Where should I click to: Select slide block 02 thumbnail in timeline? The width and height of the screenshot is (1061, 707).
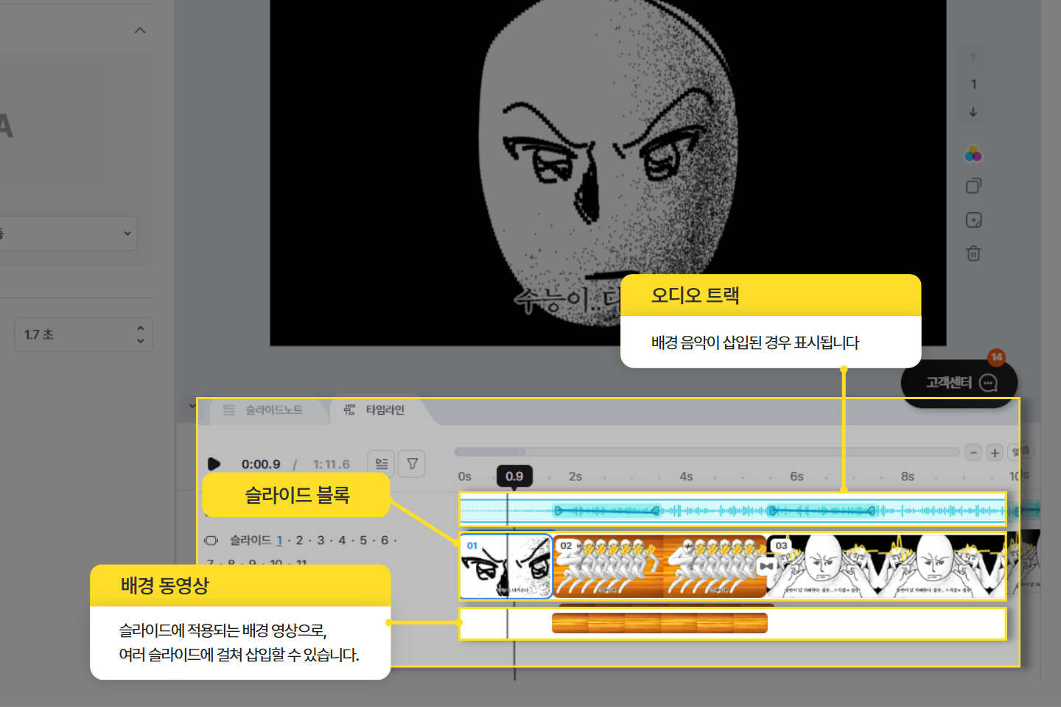[x=608, y=566]
